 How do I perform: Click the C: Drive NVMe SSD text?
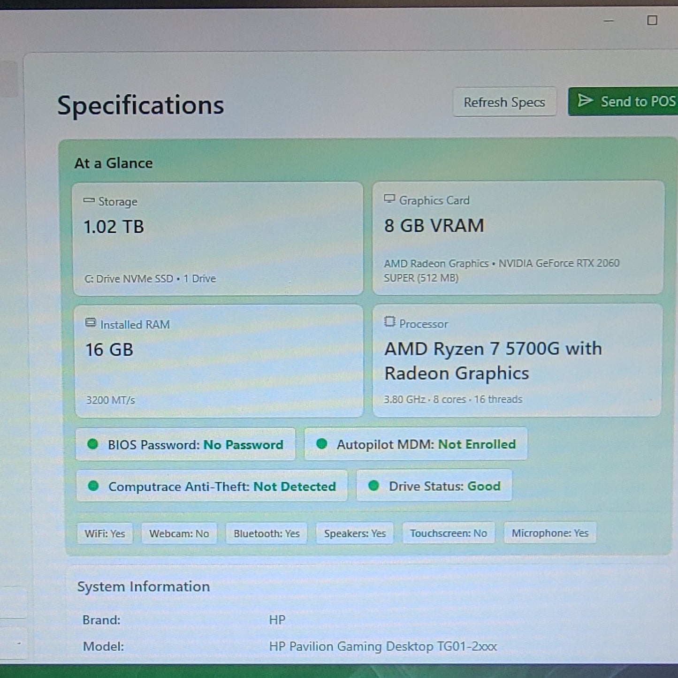click(x=129, y=279)
